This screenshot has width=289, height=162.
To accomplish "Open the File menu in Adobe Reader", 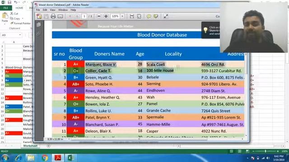I will (x=38, y=10).
